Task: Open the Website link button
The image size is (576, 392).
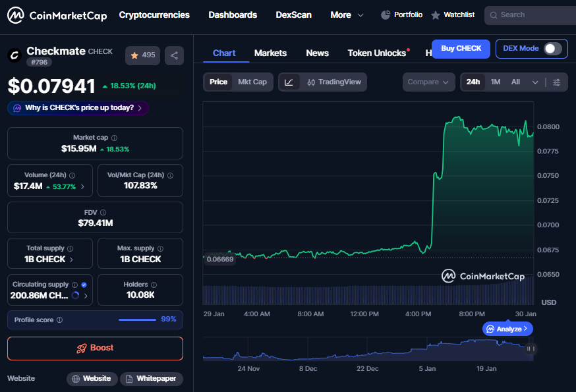Action: click(92, 379)
